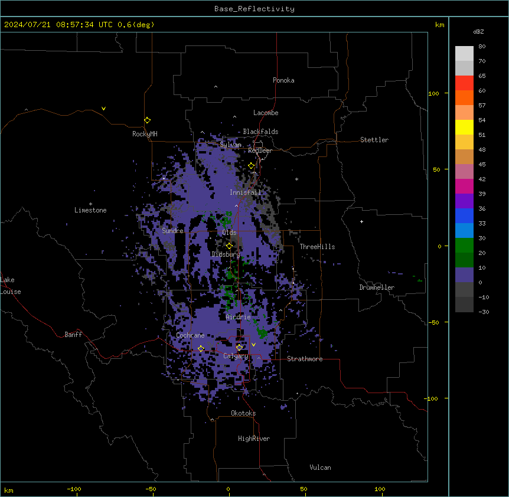Click the yellow diamond marker above Didsbury
This screenshot has height=497, width=509.
[x=229, y=246]
